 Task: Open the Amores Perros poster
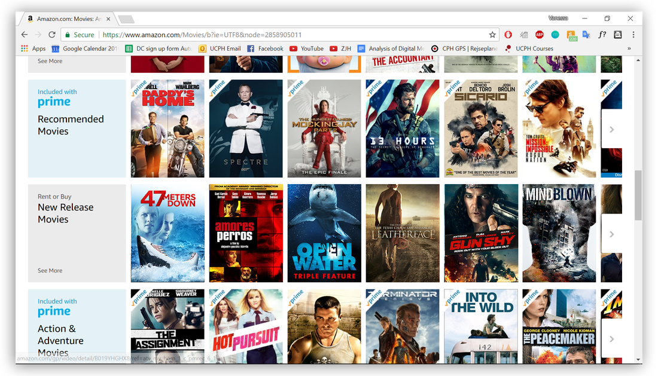pos(246,233)
